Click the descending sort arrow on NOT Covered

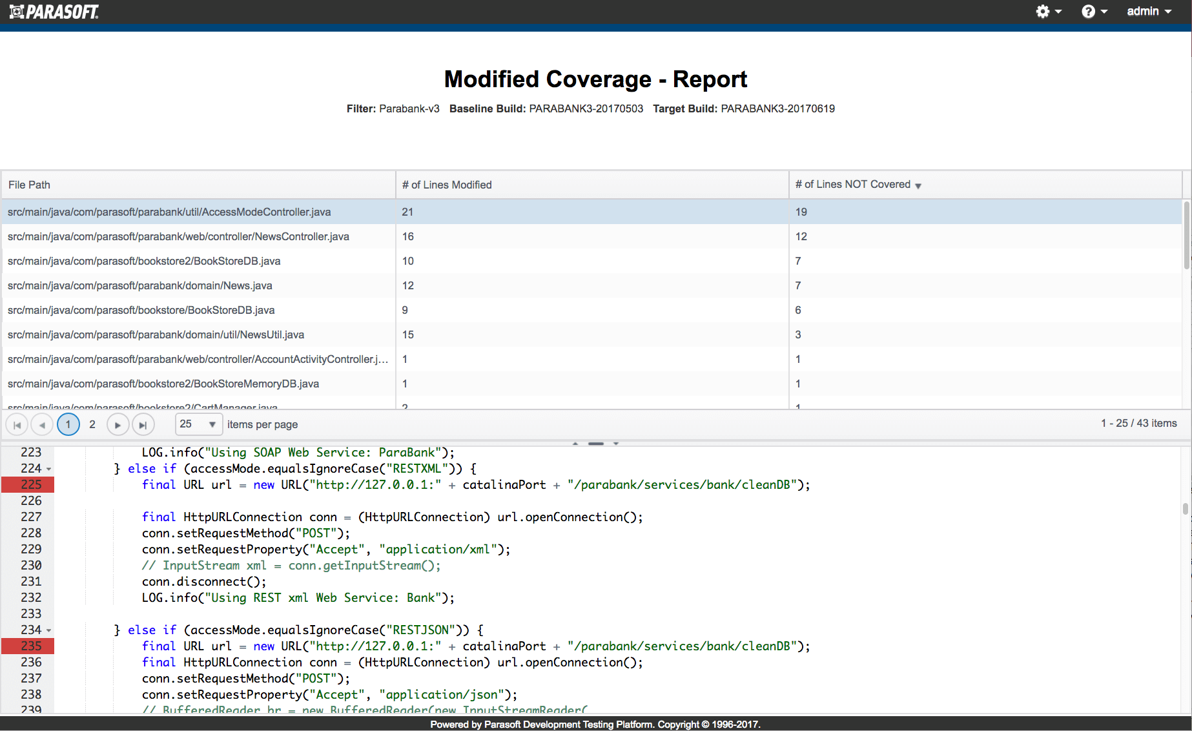[x=918, y=186]
